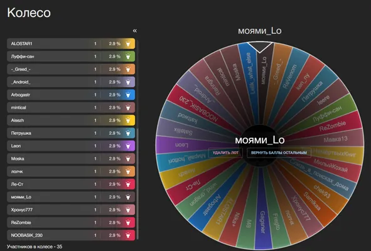
Task: Click the amount value in Aisezh row
Action: [95, 120]
